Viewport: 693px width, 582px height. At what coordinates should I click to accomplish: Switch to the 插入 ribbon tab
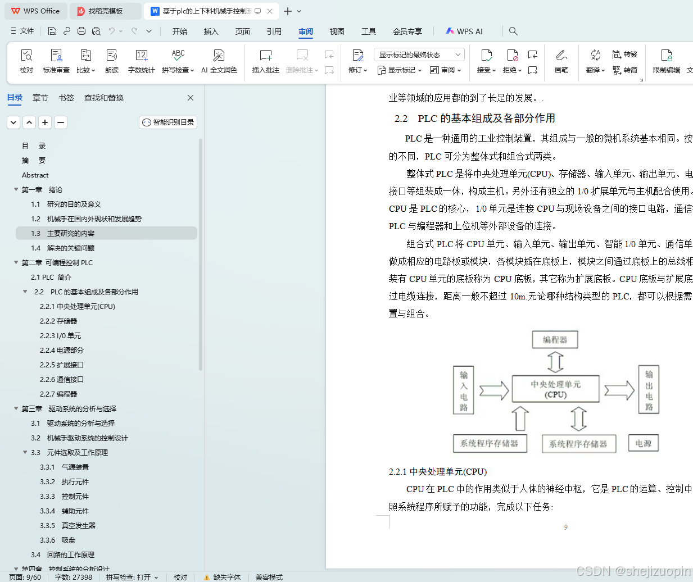(211, 31)
